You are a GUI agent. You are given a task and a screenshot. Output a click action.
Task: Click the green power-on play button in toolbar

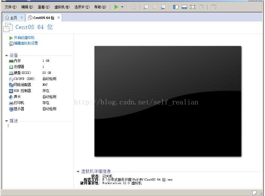116,7
